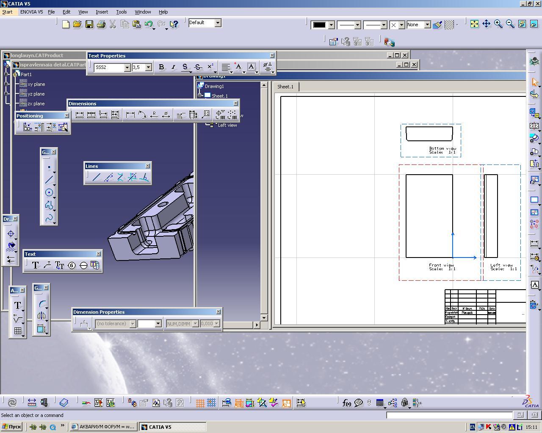Save the document with the diskette icon

point(89,25)
